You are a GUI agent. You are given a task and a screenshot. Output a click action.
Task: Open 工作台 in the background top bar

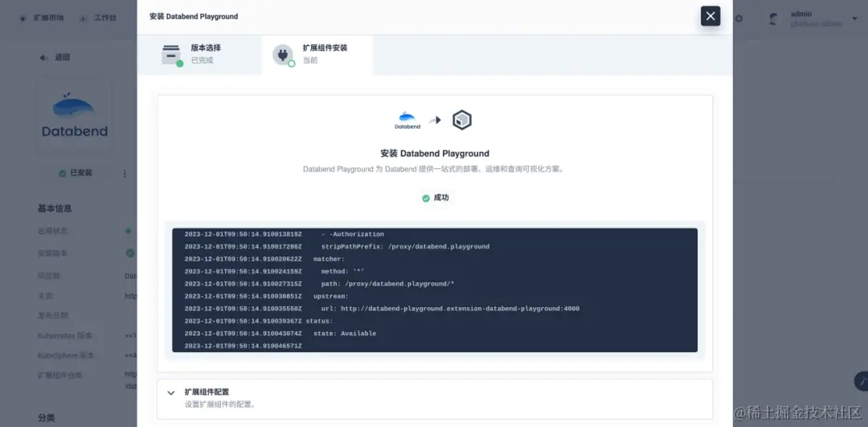105,18
